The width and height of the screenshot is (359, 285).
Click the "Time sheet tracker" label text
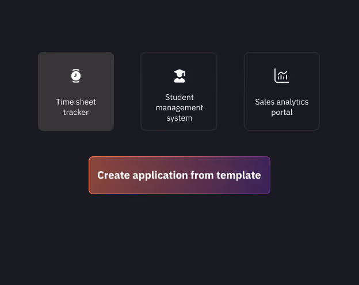click(x=76, y=107)
